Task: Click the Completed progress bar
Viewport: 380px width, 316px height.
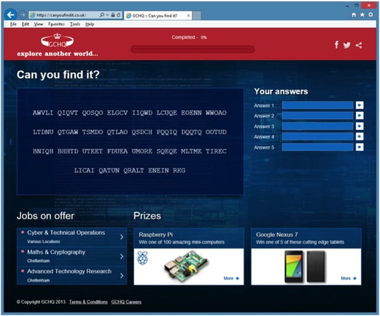Action: pos(192,49)
